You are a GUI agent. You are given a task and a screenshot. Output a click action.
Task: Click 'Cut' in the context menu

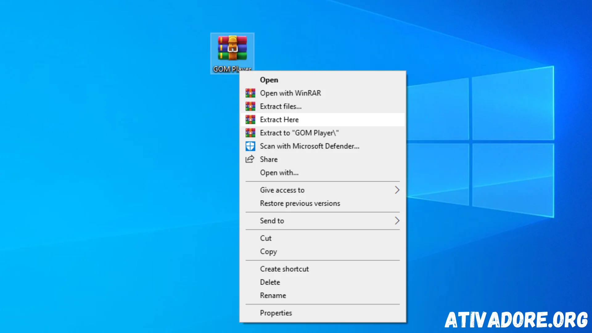coord(266,238)
